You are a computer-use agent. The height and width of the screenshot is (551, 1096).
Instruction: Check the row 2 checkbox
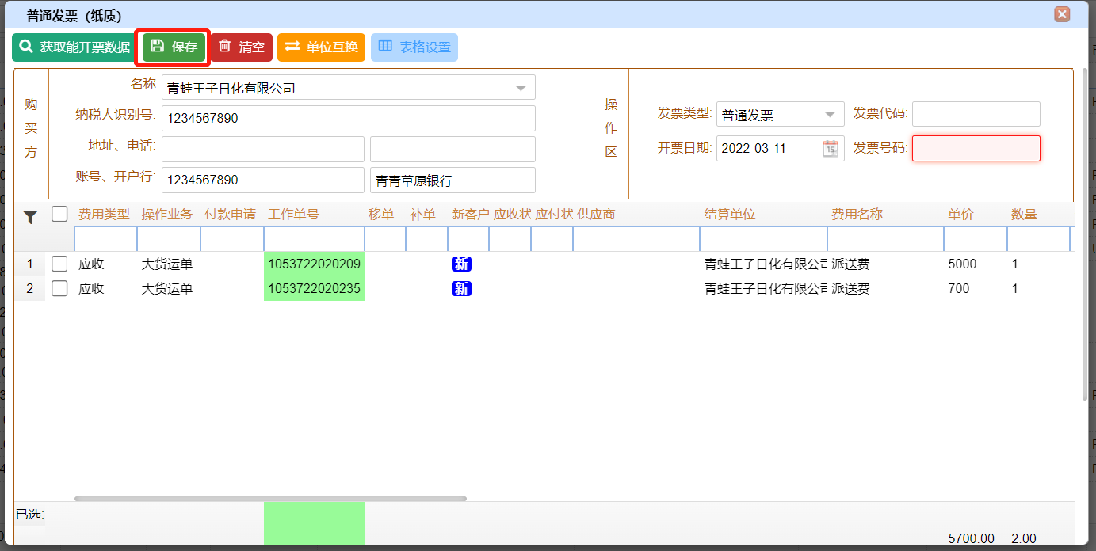pyautogui.click(x=59, y=289)
